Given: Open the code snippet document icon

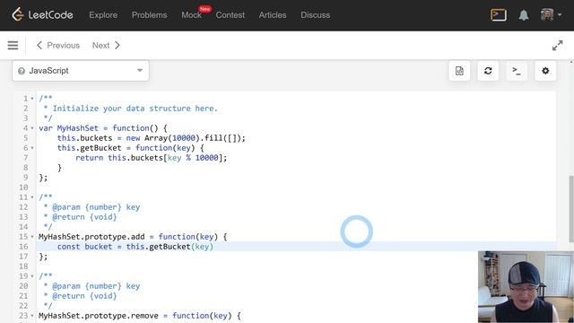Looking at the screenshot, I should click(x=459, y=71).
